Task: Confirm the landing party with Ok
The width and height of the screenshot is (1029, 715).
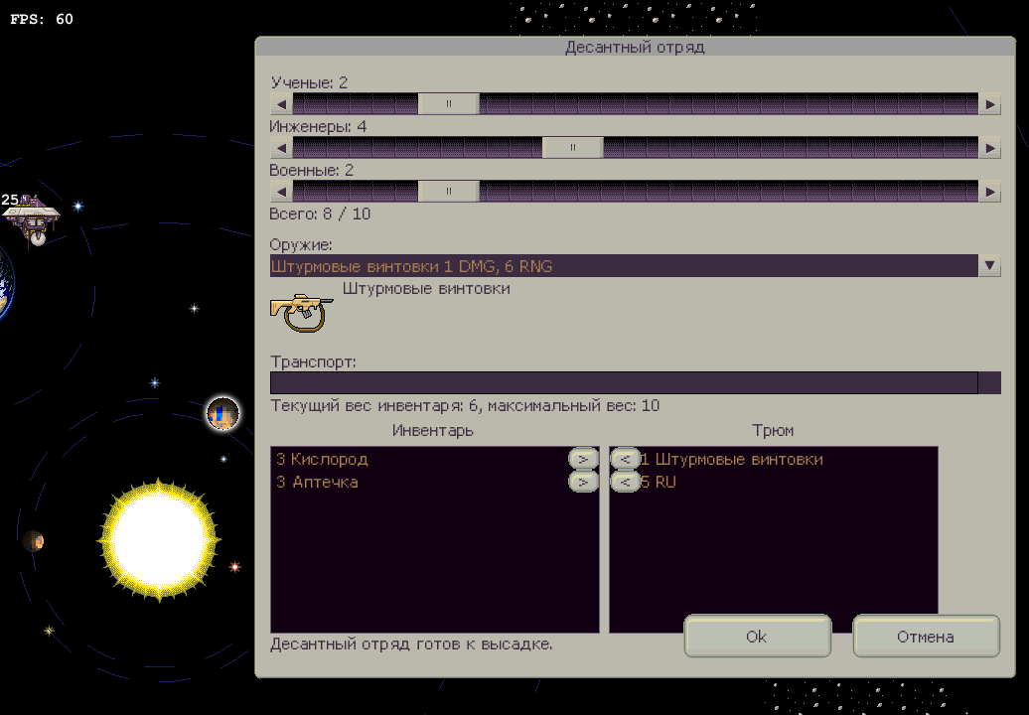Action: 757,636
